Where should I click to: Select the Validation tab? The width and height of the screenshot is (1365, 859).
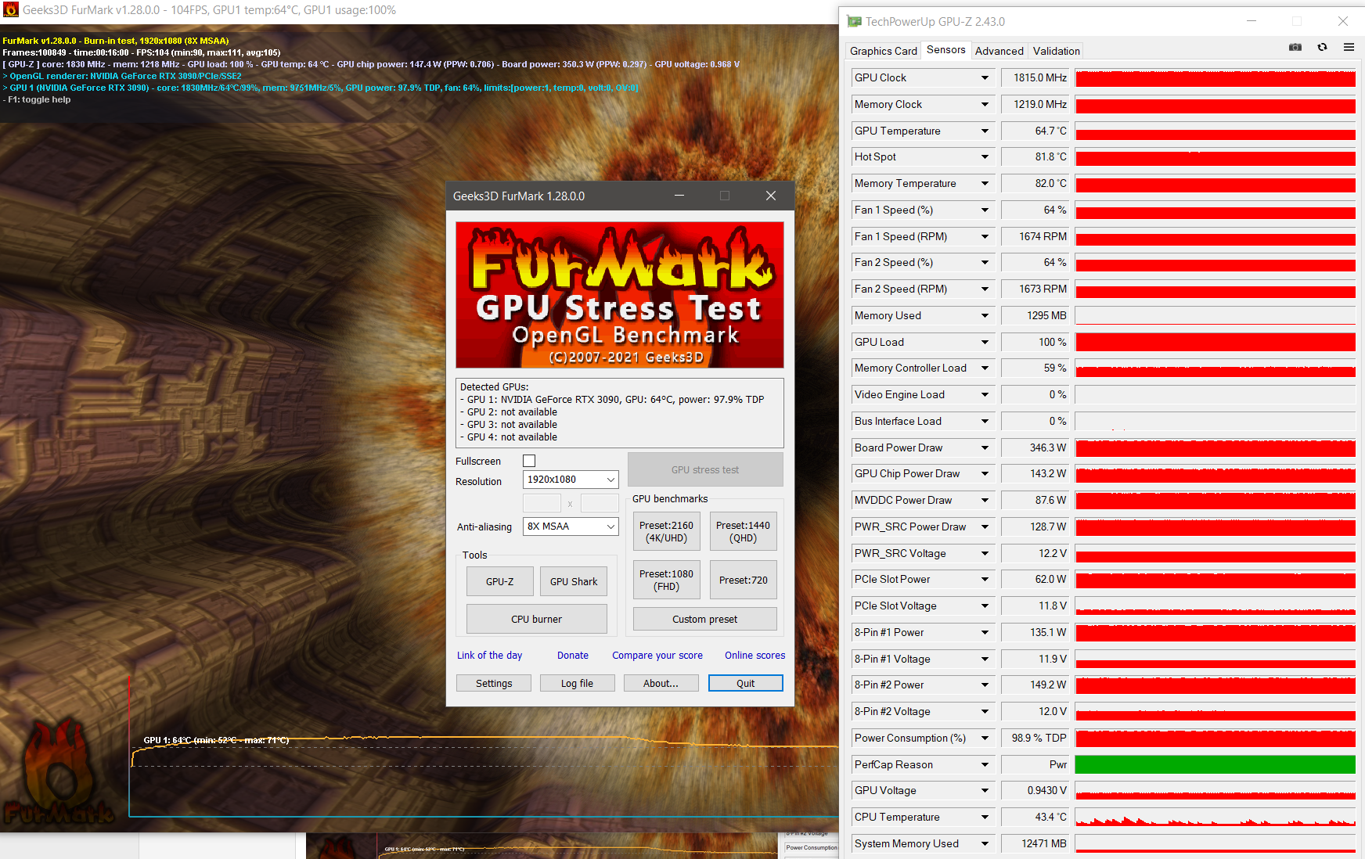[x=1055, y=50]
